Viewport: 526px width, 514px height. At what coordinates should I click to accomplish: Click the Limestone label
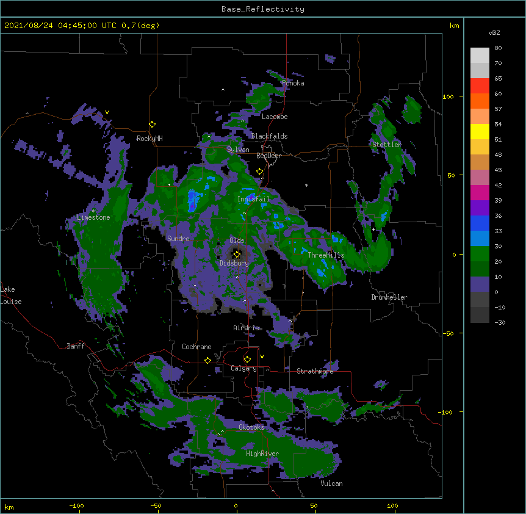pyautogui.click(x=93, y=217)
